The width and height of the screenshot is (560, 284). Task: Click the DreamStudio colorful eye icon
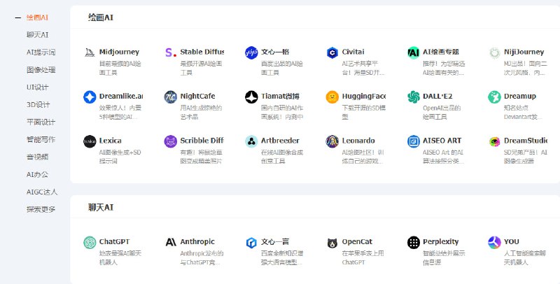[495, 141]
